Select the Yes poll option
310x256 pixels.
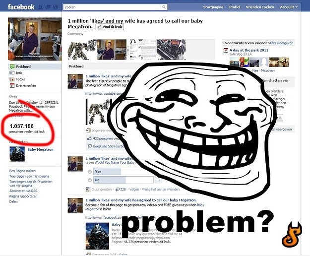pos(90,172)
